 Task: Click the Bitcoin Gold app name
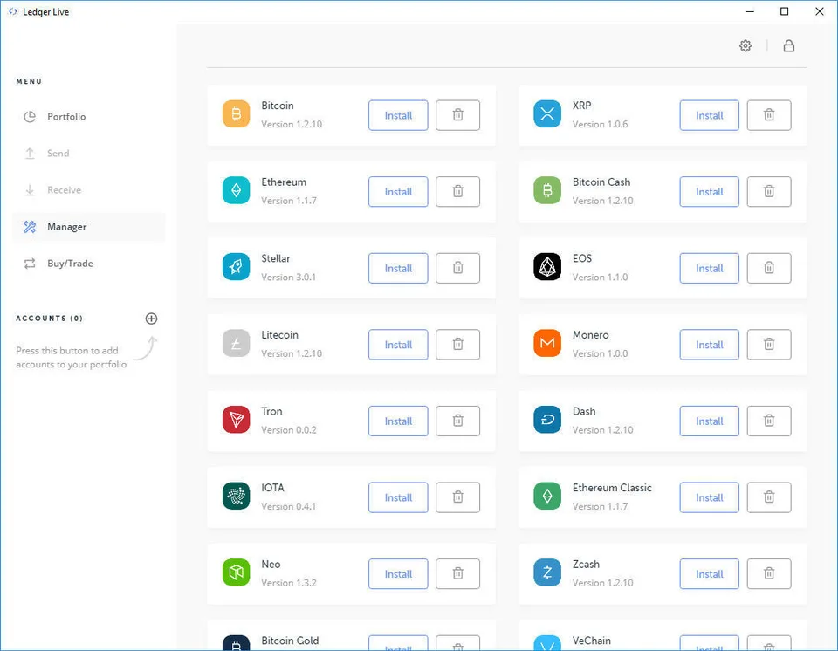tap(290, 641)
